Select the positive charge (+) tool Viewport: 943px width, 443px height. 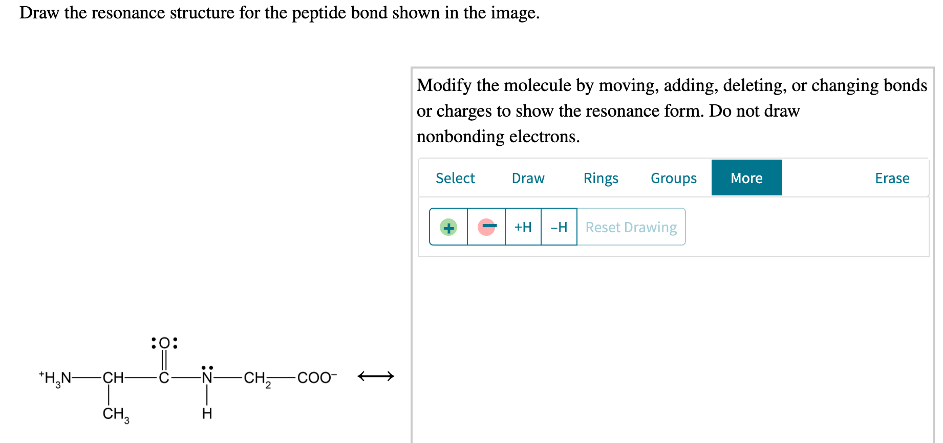click(x=448, y=227)
